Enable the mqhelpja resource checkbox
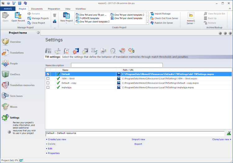 pyautogui.click(x=48, y=87)
